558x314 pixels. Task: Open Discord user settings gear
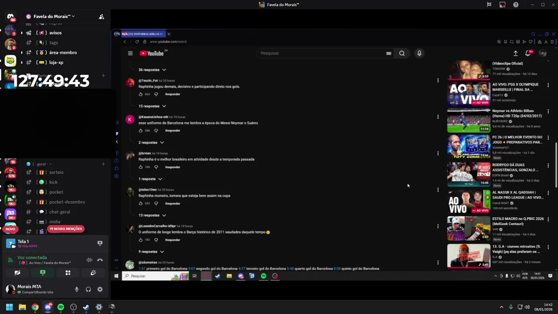pos(100,289)
